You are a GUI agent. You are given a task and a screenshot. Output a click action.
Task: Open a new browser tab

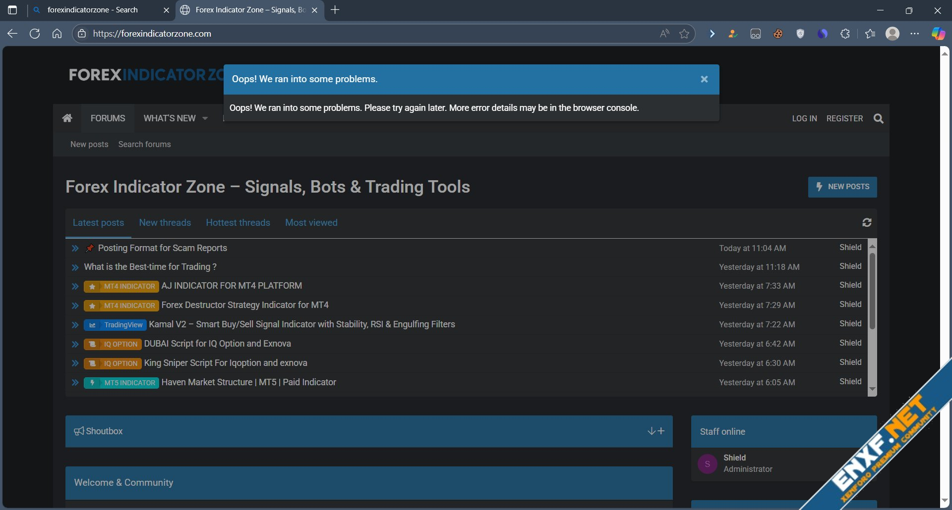[335, 10]
